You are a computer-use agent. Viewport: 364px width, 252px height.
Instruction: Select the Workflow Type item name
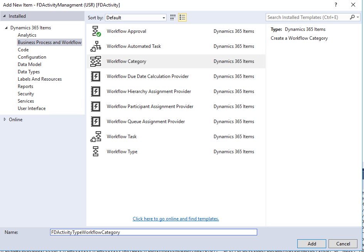click(x=122, y=152)
